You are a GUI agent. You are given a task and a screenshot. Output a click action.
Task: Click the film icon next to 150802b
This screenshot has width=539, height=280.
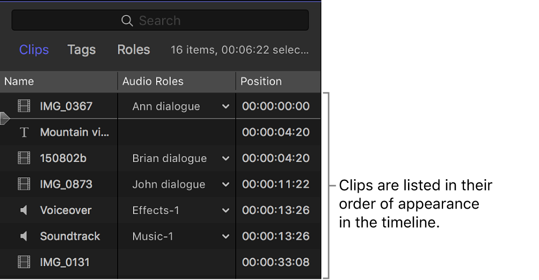click(x=24, y=158)
